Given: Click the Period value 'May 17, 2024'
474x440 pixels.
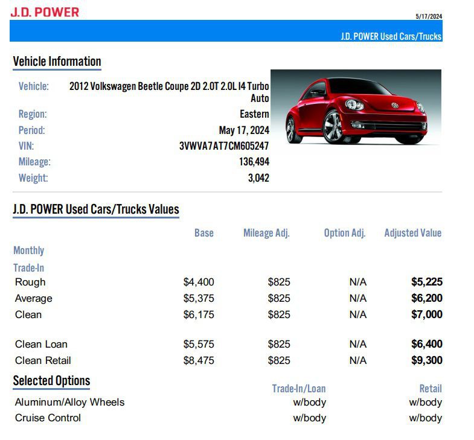Looking at the screenshot, I should (244, 130).
